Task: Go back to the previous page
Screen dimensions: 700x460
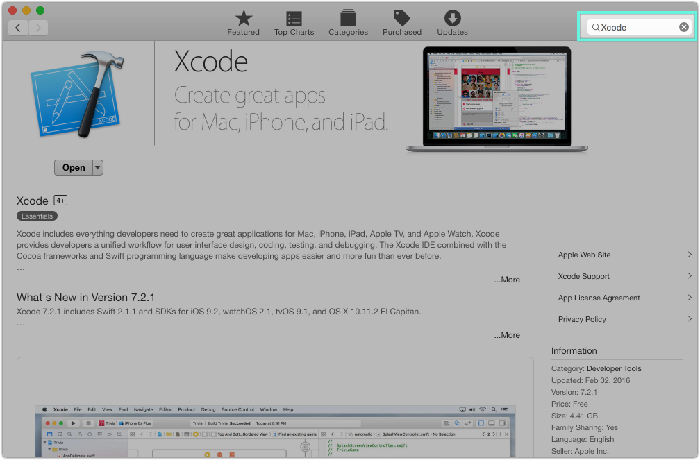Action: 18,28
